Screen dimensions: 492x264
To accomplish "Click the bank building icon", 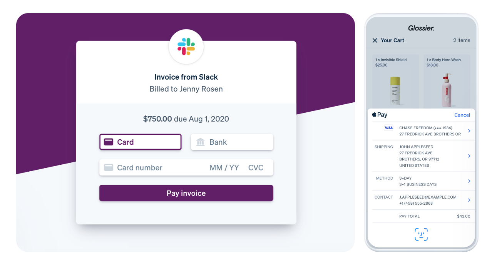I will [200, 142].
